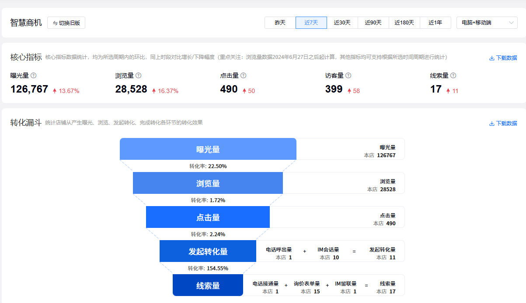The image size is (526, 303).
Task: Download 转化漏斗 data via 下载数据
Action: [503, 124]
